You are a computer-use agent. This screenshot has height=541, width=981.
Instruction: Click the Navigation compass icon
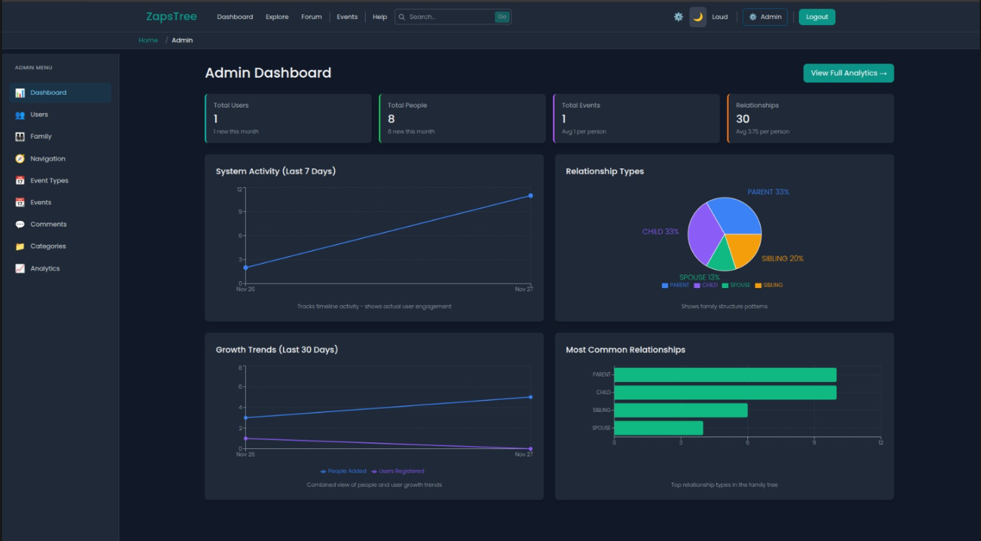point(20,159)
